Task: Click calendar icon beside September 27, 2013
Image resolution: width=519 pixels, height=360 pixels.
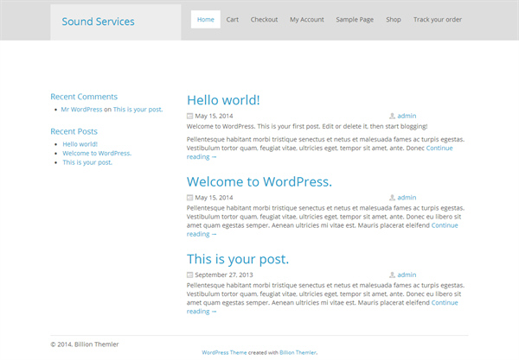Action: coord(189,275)
